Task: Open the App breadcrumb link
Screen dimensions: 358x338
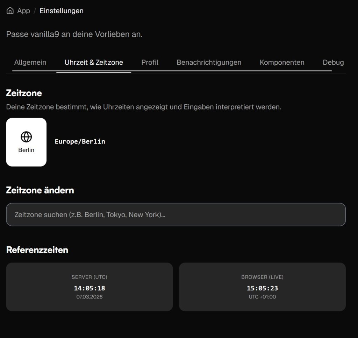Action: [x=23, y=11]
